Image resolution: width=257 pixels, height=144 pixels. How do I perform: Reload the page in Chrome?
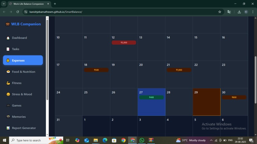(x=18, y=12)
